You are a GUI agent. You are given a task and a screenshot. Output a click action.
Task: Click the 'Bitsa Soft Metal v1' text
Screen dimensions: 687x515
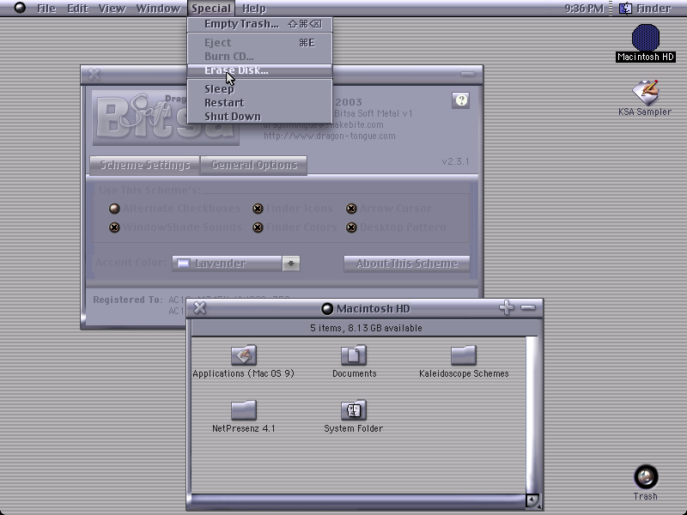pyautogui.click(x=374, y=113)
